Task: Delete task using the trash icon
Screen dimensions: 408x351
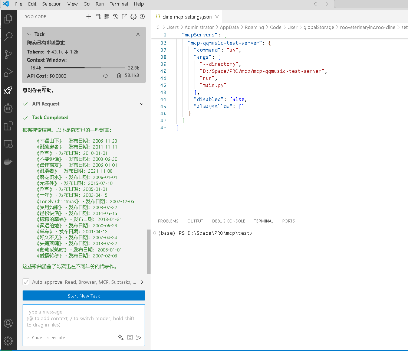Action: 119,76
